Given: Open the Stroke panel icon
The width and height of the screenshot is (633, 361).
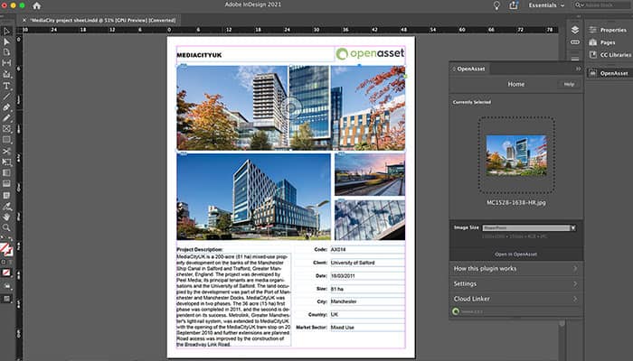Looking at the screenshot, I should pos(575,59).
